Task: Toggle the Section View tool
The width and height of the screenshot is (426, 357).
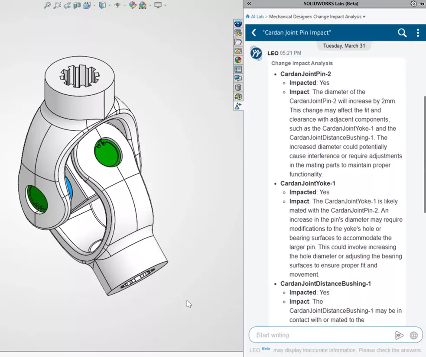Action: (x=77, y=5)
